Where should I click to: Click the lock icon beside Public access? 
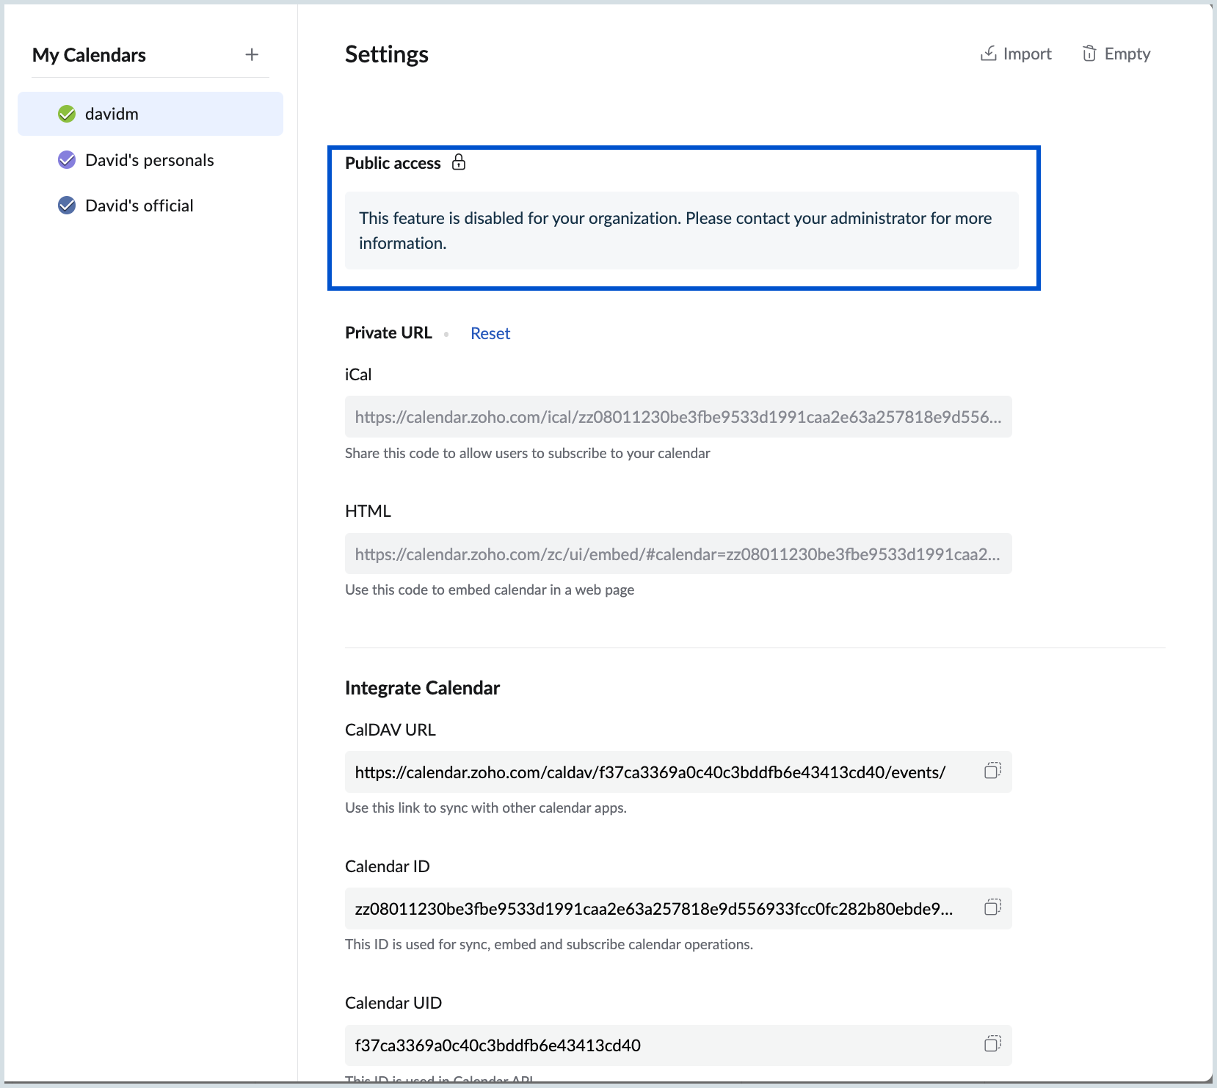[x=459, y=162]
